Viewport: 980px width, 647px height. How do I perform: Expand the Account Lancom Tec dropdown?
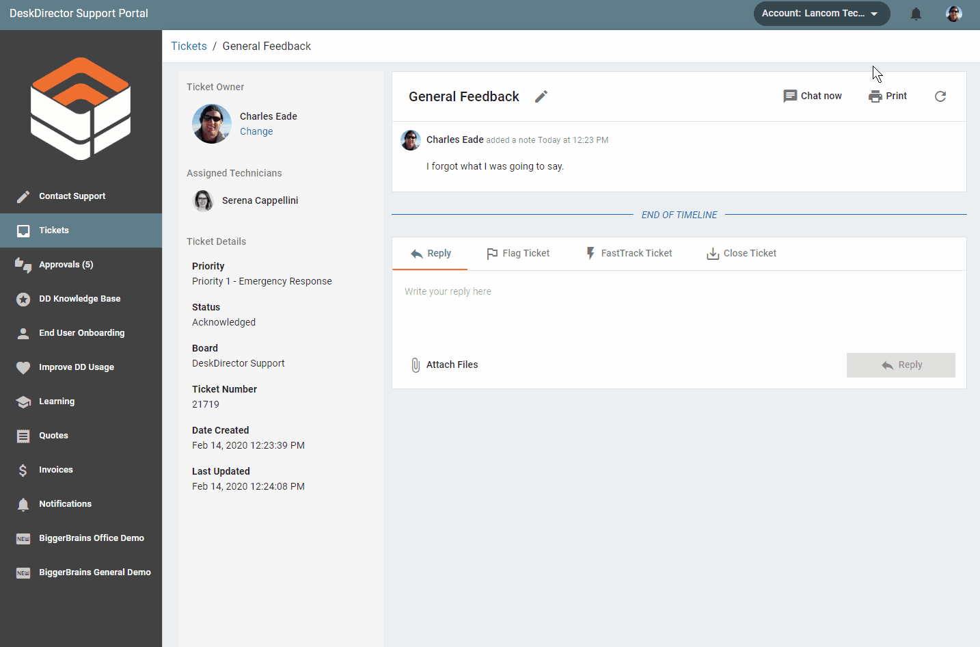pos(821,14)
